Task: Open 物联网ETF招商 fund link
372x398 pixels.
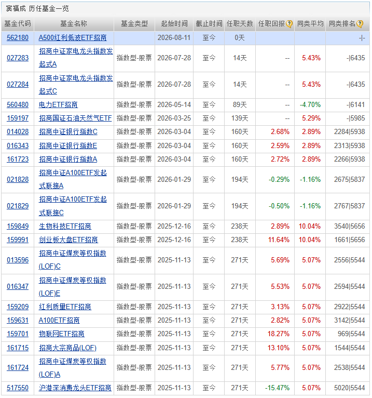Action: [62, 334]
